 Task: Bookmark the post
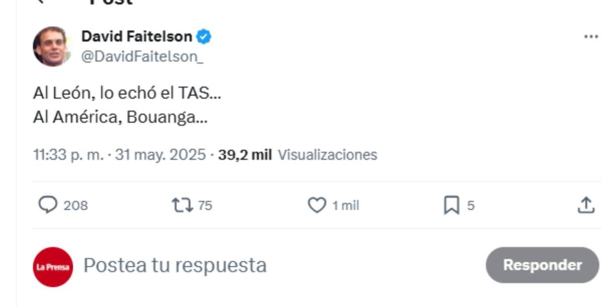(451, 204)
